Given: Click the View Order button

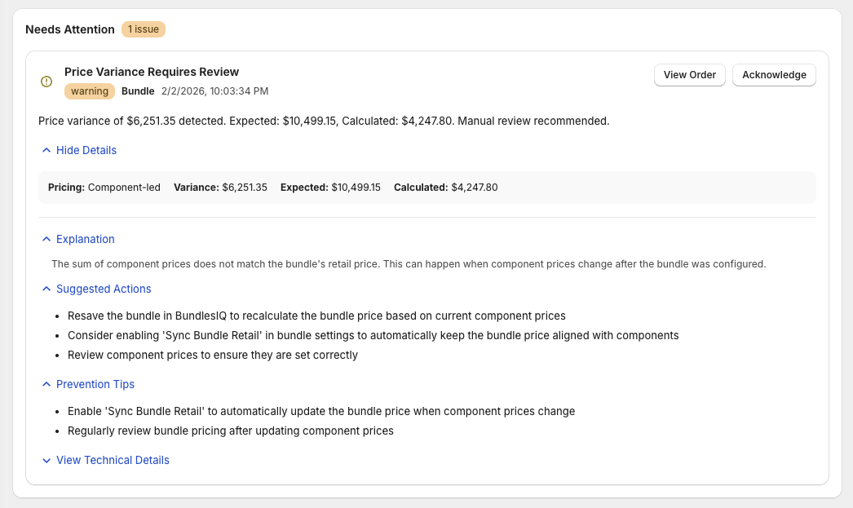Looking at the screenshot, I should coord(689,74).
